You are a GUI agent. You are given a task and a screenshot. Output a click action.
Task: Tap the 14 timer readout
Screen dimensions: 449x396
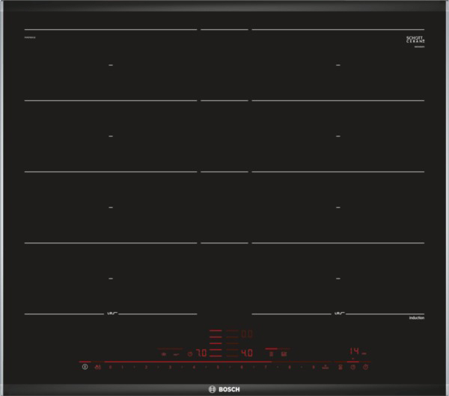(355, 350)
